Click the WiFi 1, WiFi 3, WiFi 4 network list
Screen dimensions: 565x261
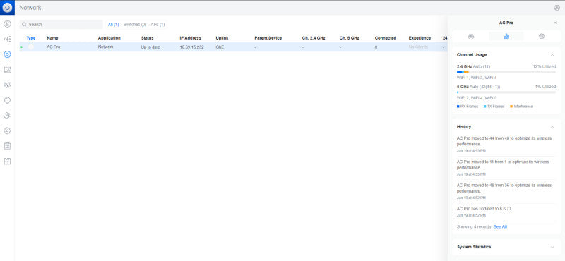476,78
